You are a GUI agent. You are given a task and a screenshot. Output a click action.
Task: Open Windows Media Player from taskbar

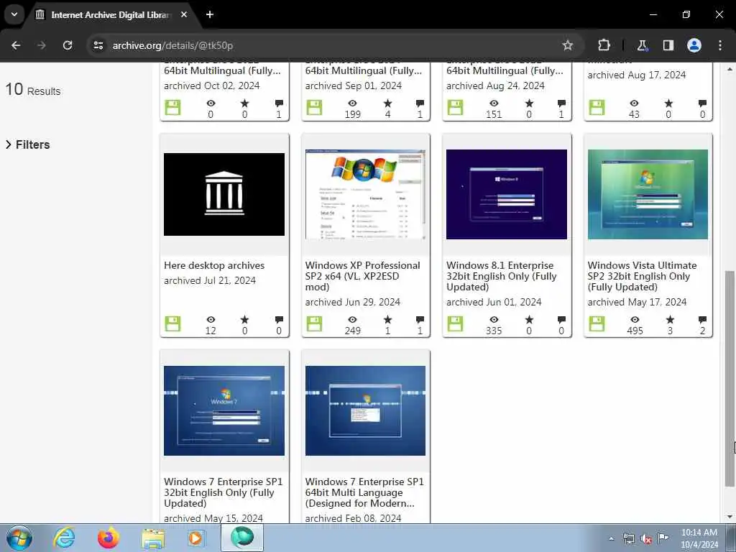195,538
